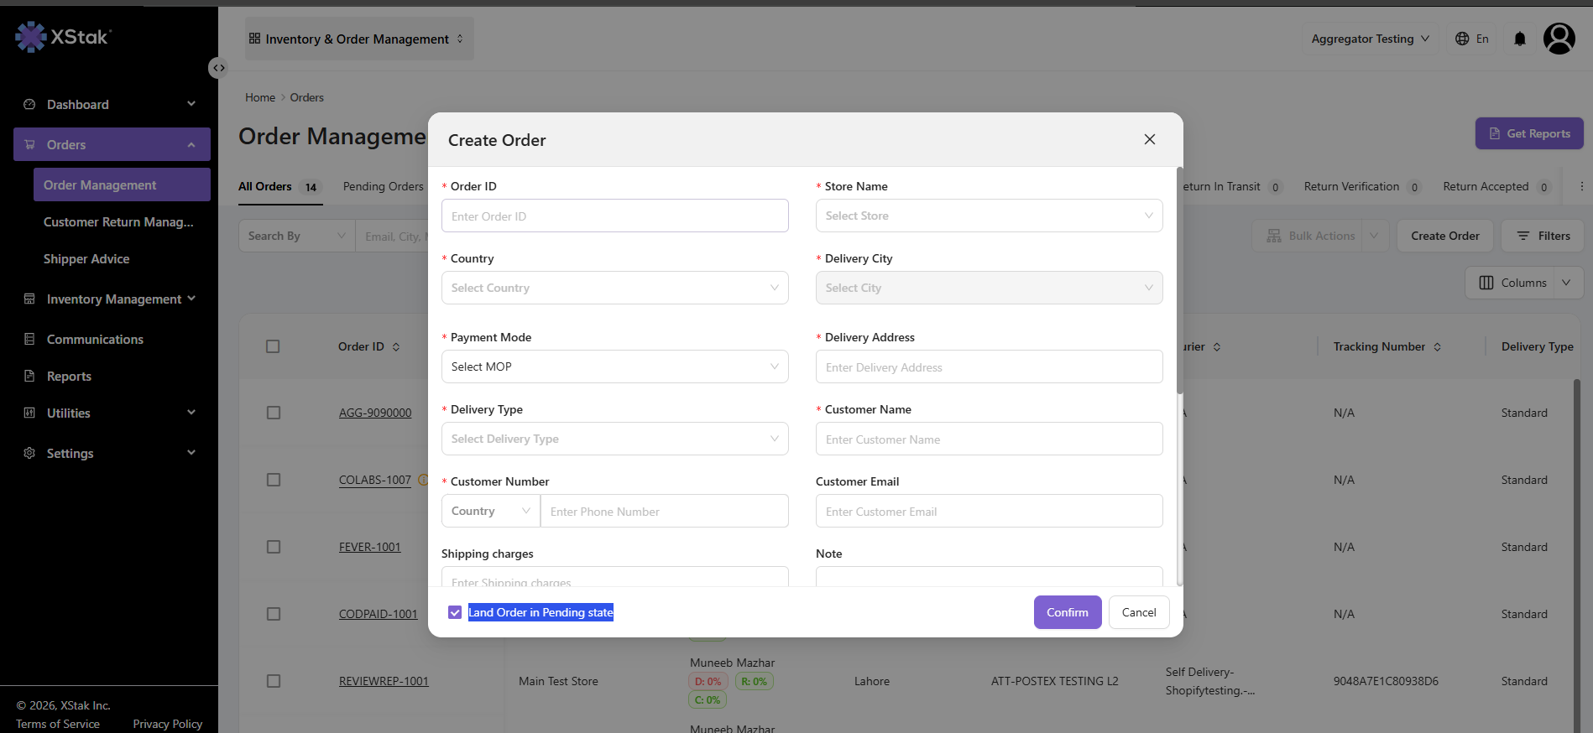Open the user profile avatar

1559,39
